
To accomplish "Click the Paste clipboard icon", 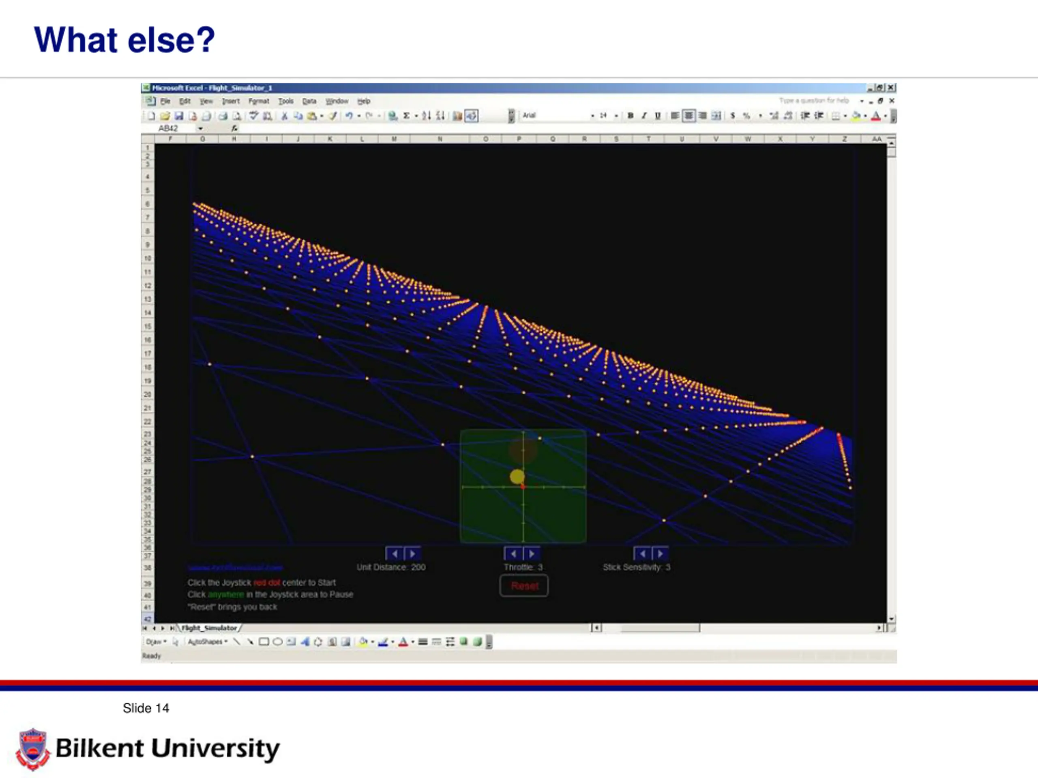I will (311, 116).
